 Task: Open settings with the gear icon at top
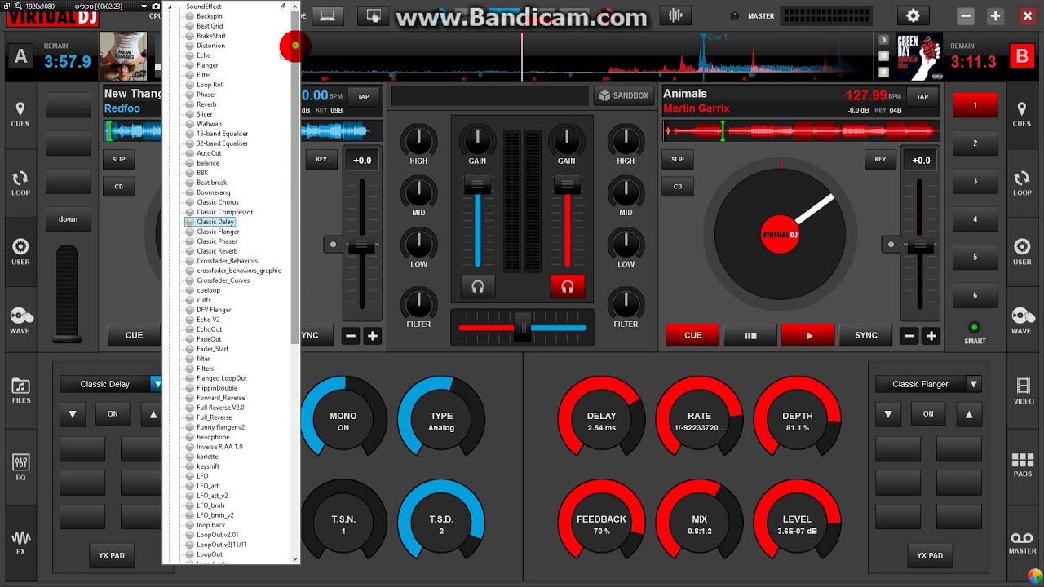[x=913, y=15]
